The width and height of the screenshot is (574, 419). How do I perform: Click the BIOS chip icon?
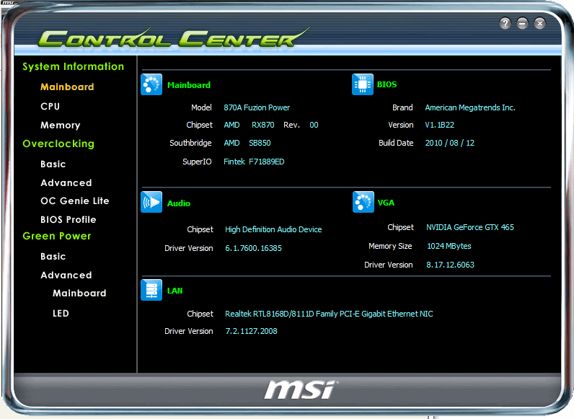coord(363,84)
